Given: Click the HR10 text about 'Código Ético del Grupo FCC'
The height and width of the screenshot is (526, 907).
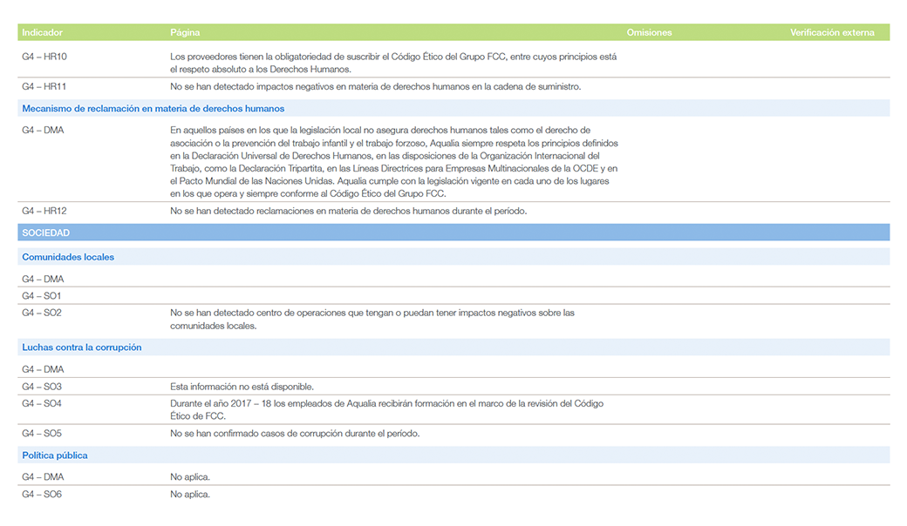Looking at the screenshot, I should [x=393, y=63].
